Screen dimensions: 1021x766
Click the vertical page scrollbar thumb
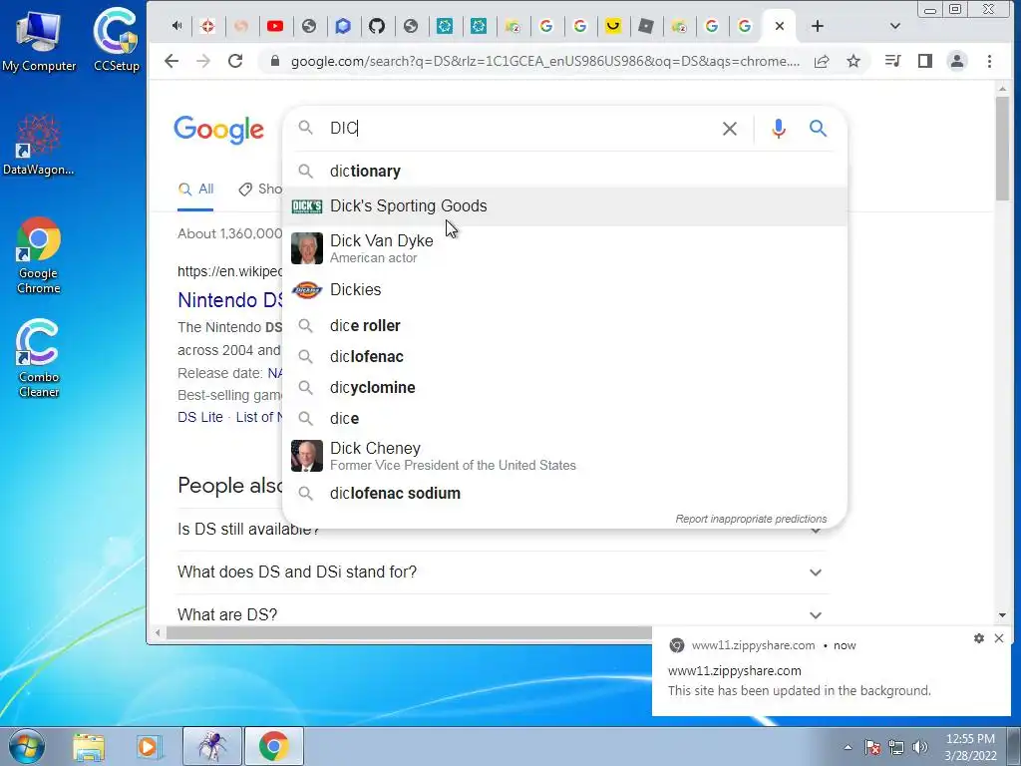[1001, 149]
